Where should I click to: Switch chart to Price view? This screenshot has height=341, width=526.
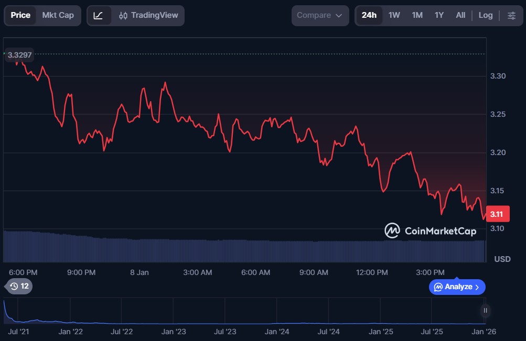pos(20,15)
